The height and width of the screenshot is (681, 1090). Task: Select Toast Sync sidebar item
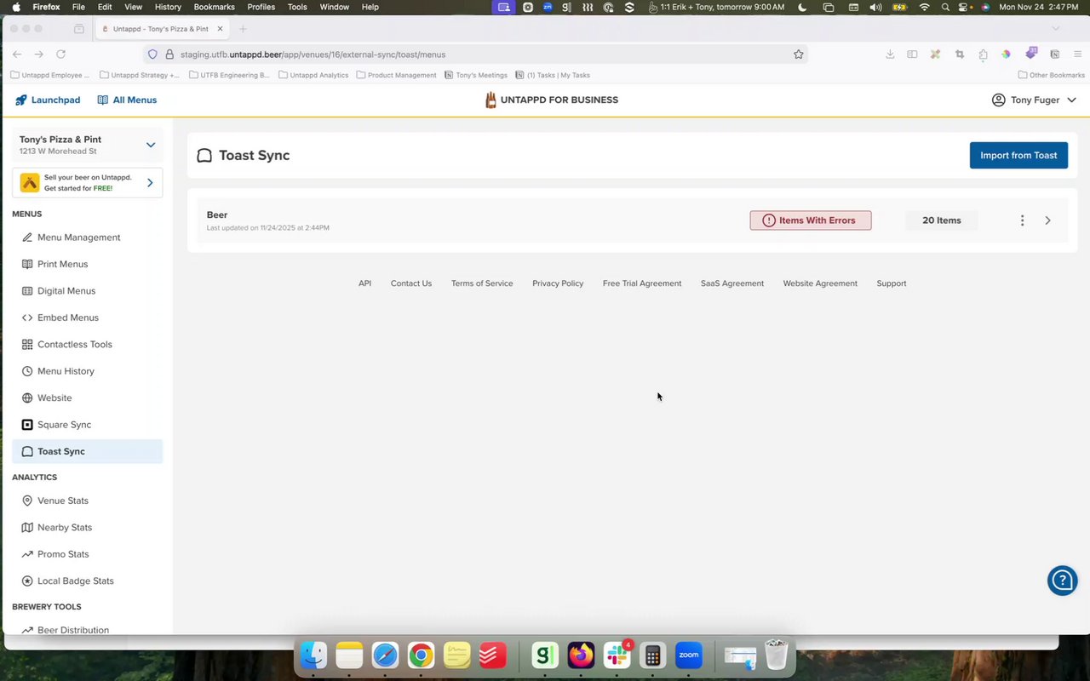(87, 451)
